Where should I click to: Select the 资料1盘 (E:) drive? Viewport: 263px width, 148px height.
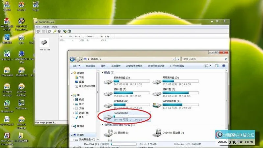pyautogui.click(x=127, y=93)
